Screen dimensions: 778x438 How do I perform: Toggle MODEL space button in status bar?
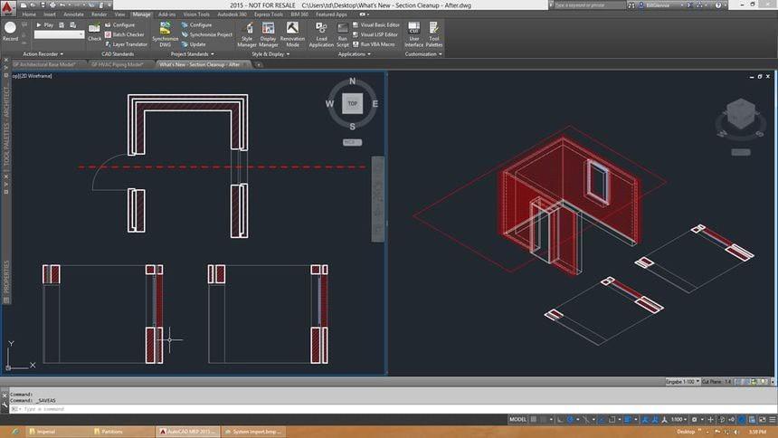pos(517,420)
